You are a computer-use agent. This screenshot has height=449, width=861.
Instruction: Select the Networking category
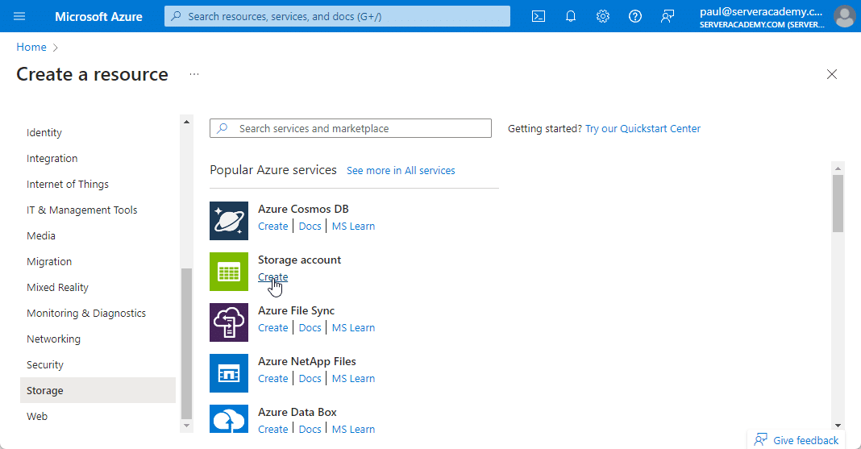53,339
